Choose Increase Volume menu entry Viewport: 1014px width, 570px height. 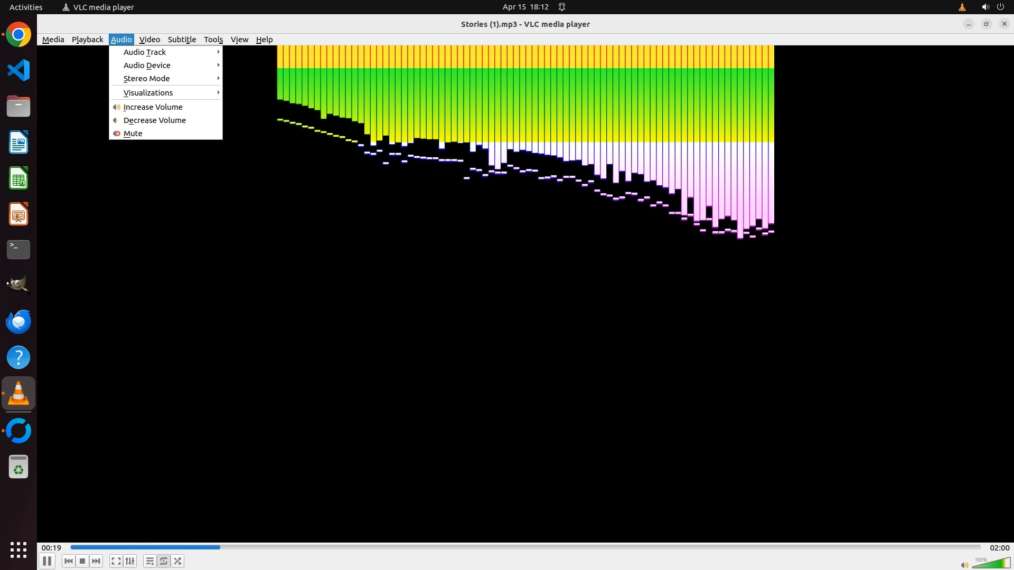(153, 107)
